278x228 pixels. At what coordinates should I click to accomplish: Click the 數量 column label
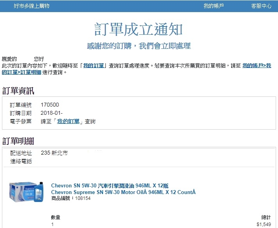(56, 217)
